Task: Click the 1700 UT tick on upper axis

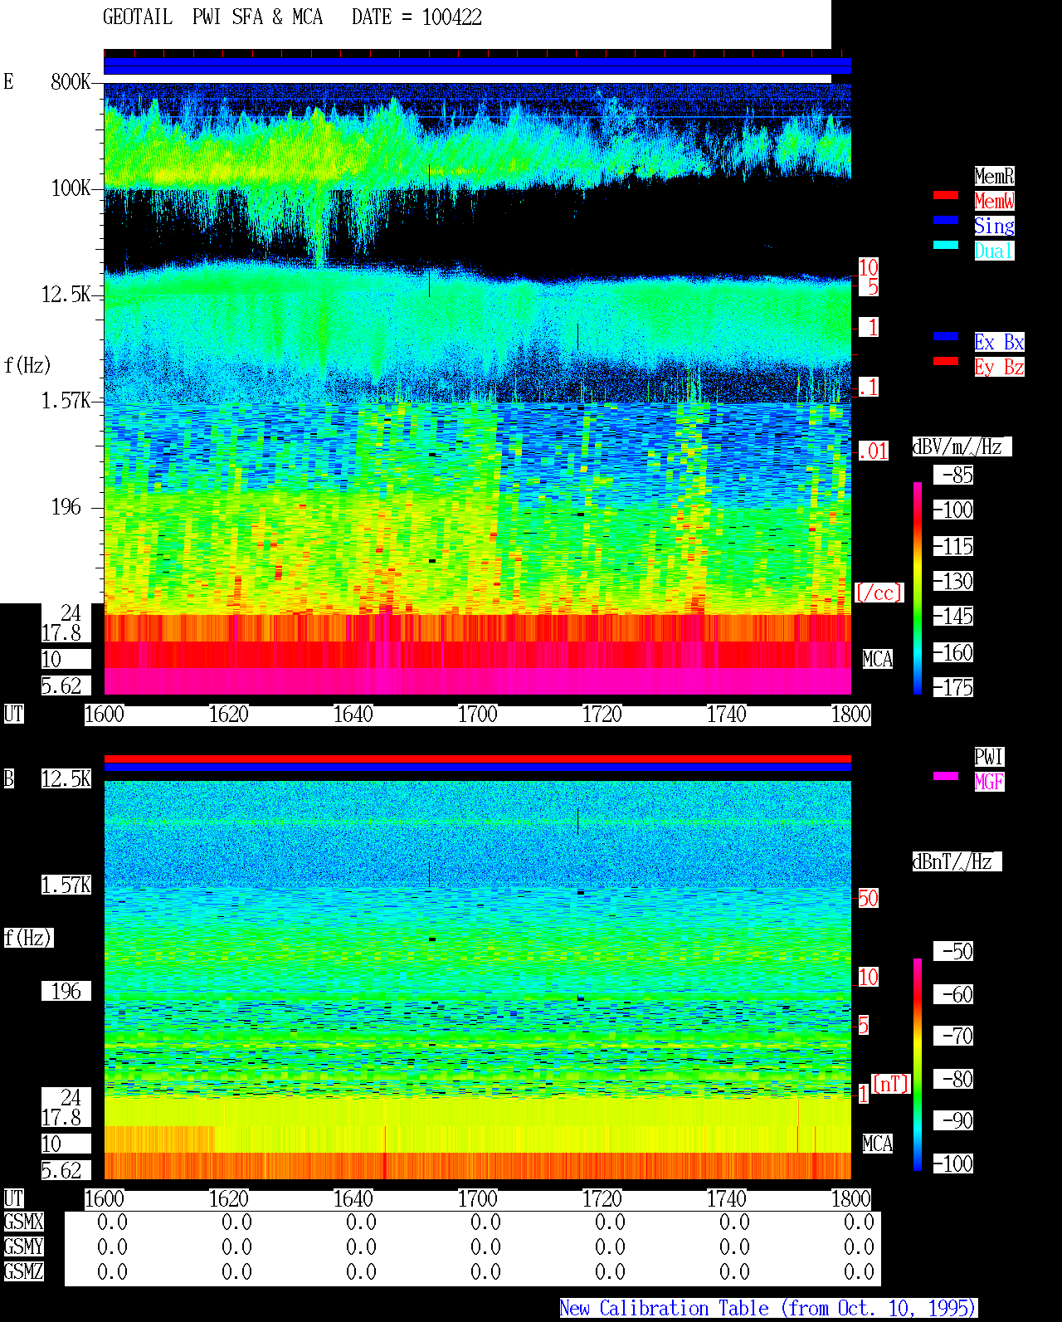Action: pyautogui.click(x=477, y=715)
